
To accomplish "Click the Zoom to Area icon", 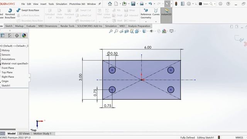I will 116,31.
